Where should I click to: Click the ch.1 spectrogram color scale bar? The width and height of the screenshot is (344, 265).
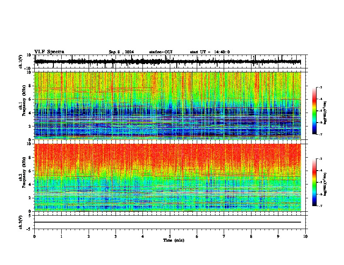[314, 111]
